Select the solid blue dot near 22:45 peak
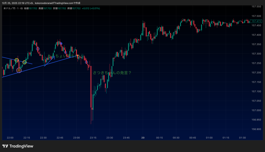 tap(61, 44)
